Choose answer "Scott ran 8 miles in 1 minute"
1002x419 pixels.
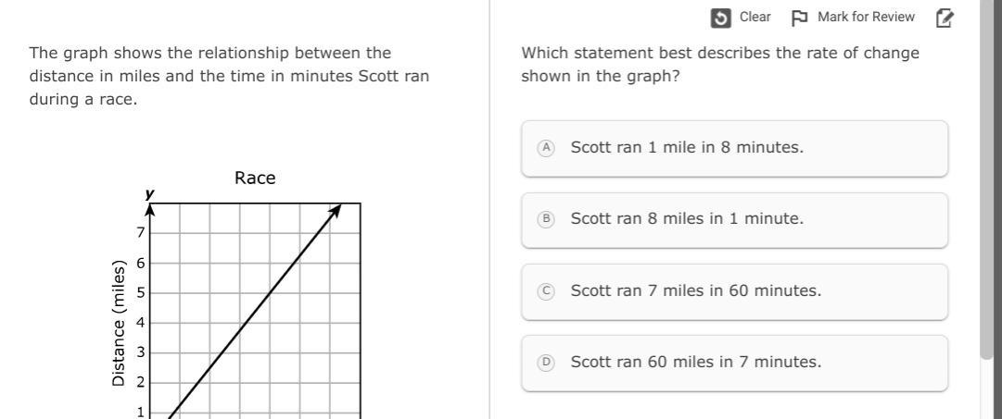tap(687, 219)
